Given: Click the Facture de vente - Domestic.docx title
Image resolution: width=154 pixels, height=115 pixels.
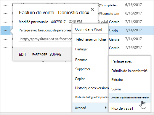Looking at the screenshot, I should click(x=54, y=12).
